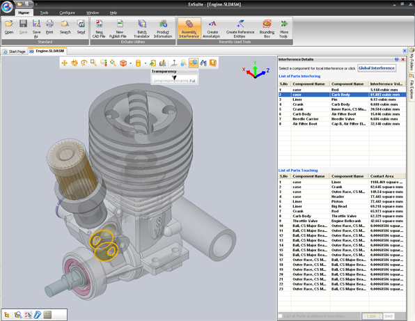Enable List of Parts at distance checkbox
Image resolution: width=415 pixels, height=321 pixels.
[281, 316]
